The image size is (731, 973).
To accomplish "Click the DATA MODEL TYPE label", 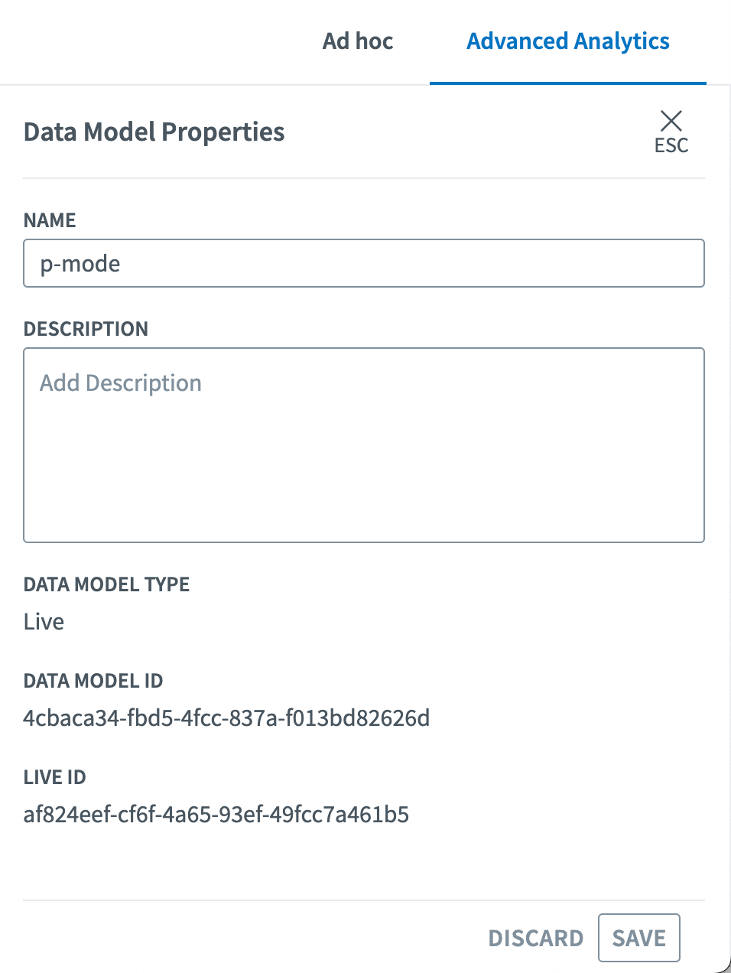I will (x=106, y=584).
